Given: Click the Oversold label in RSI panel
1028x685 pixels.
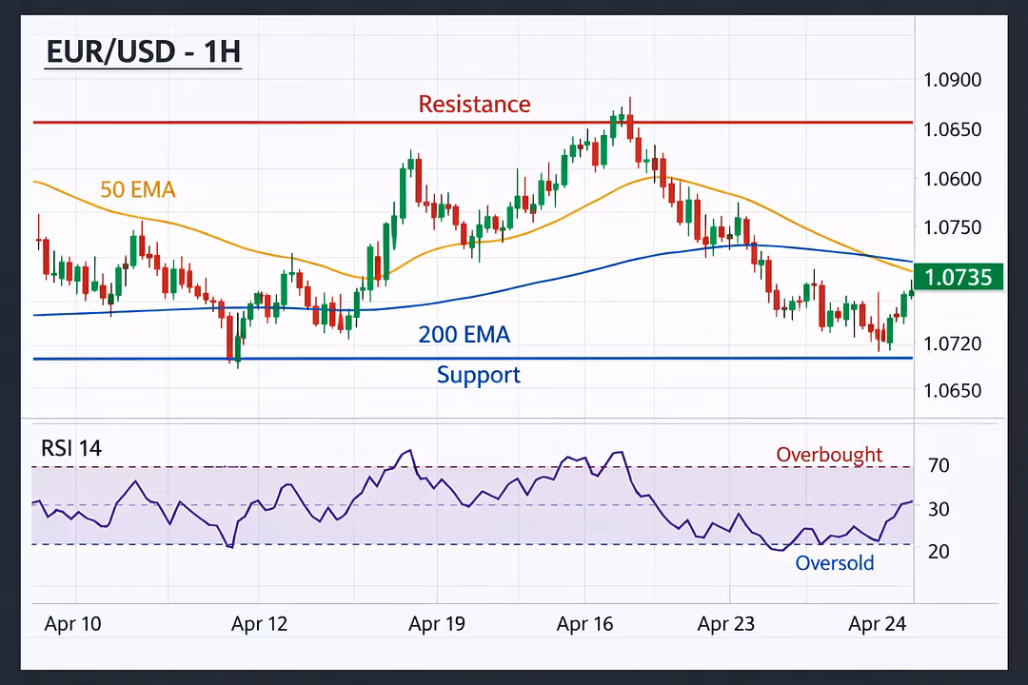Looking at the screenshot, I should [x=834, y=563].
